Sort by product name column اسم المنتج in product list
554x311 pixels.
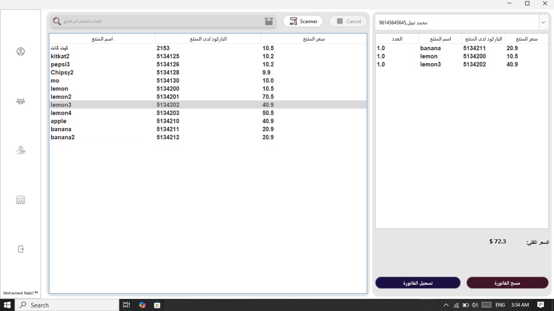tap(102, 39)
